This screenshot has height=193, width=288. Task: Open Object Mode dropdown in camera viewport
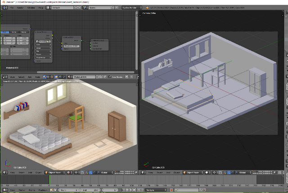193,172
